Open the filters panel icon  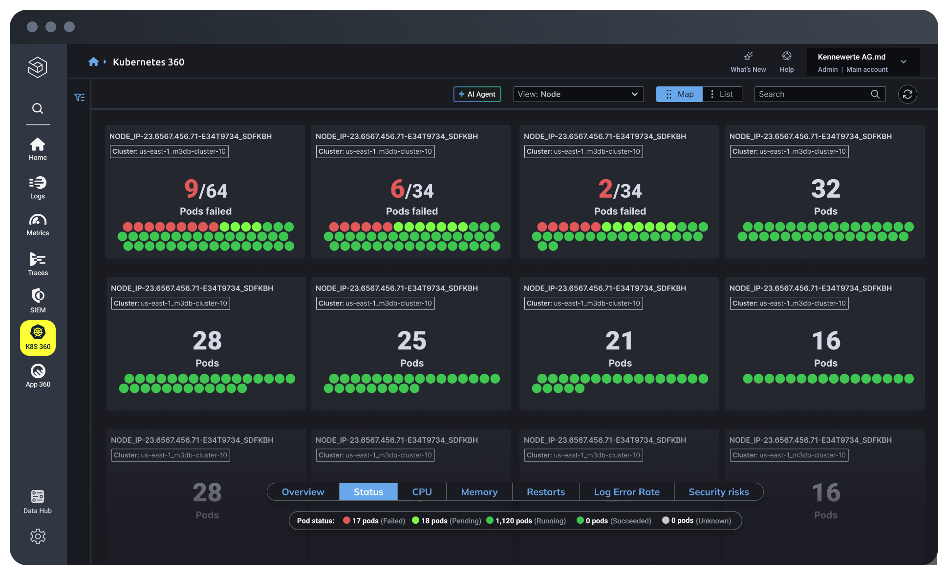tap(79, 97)
